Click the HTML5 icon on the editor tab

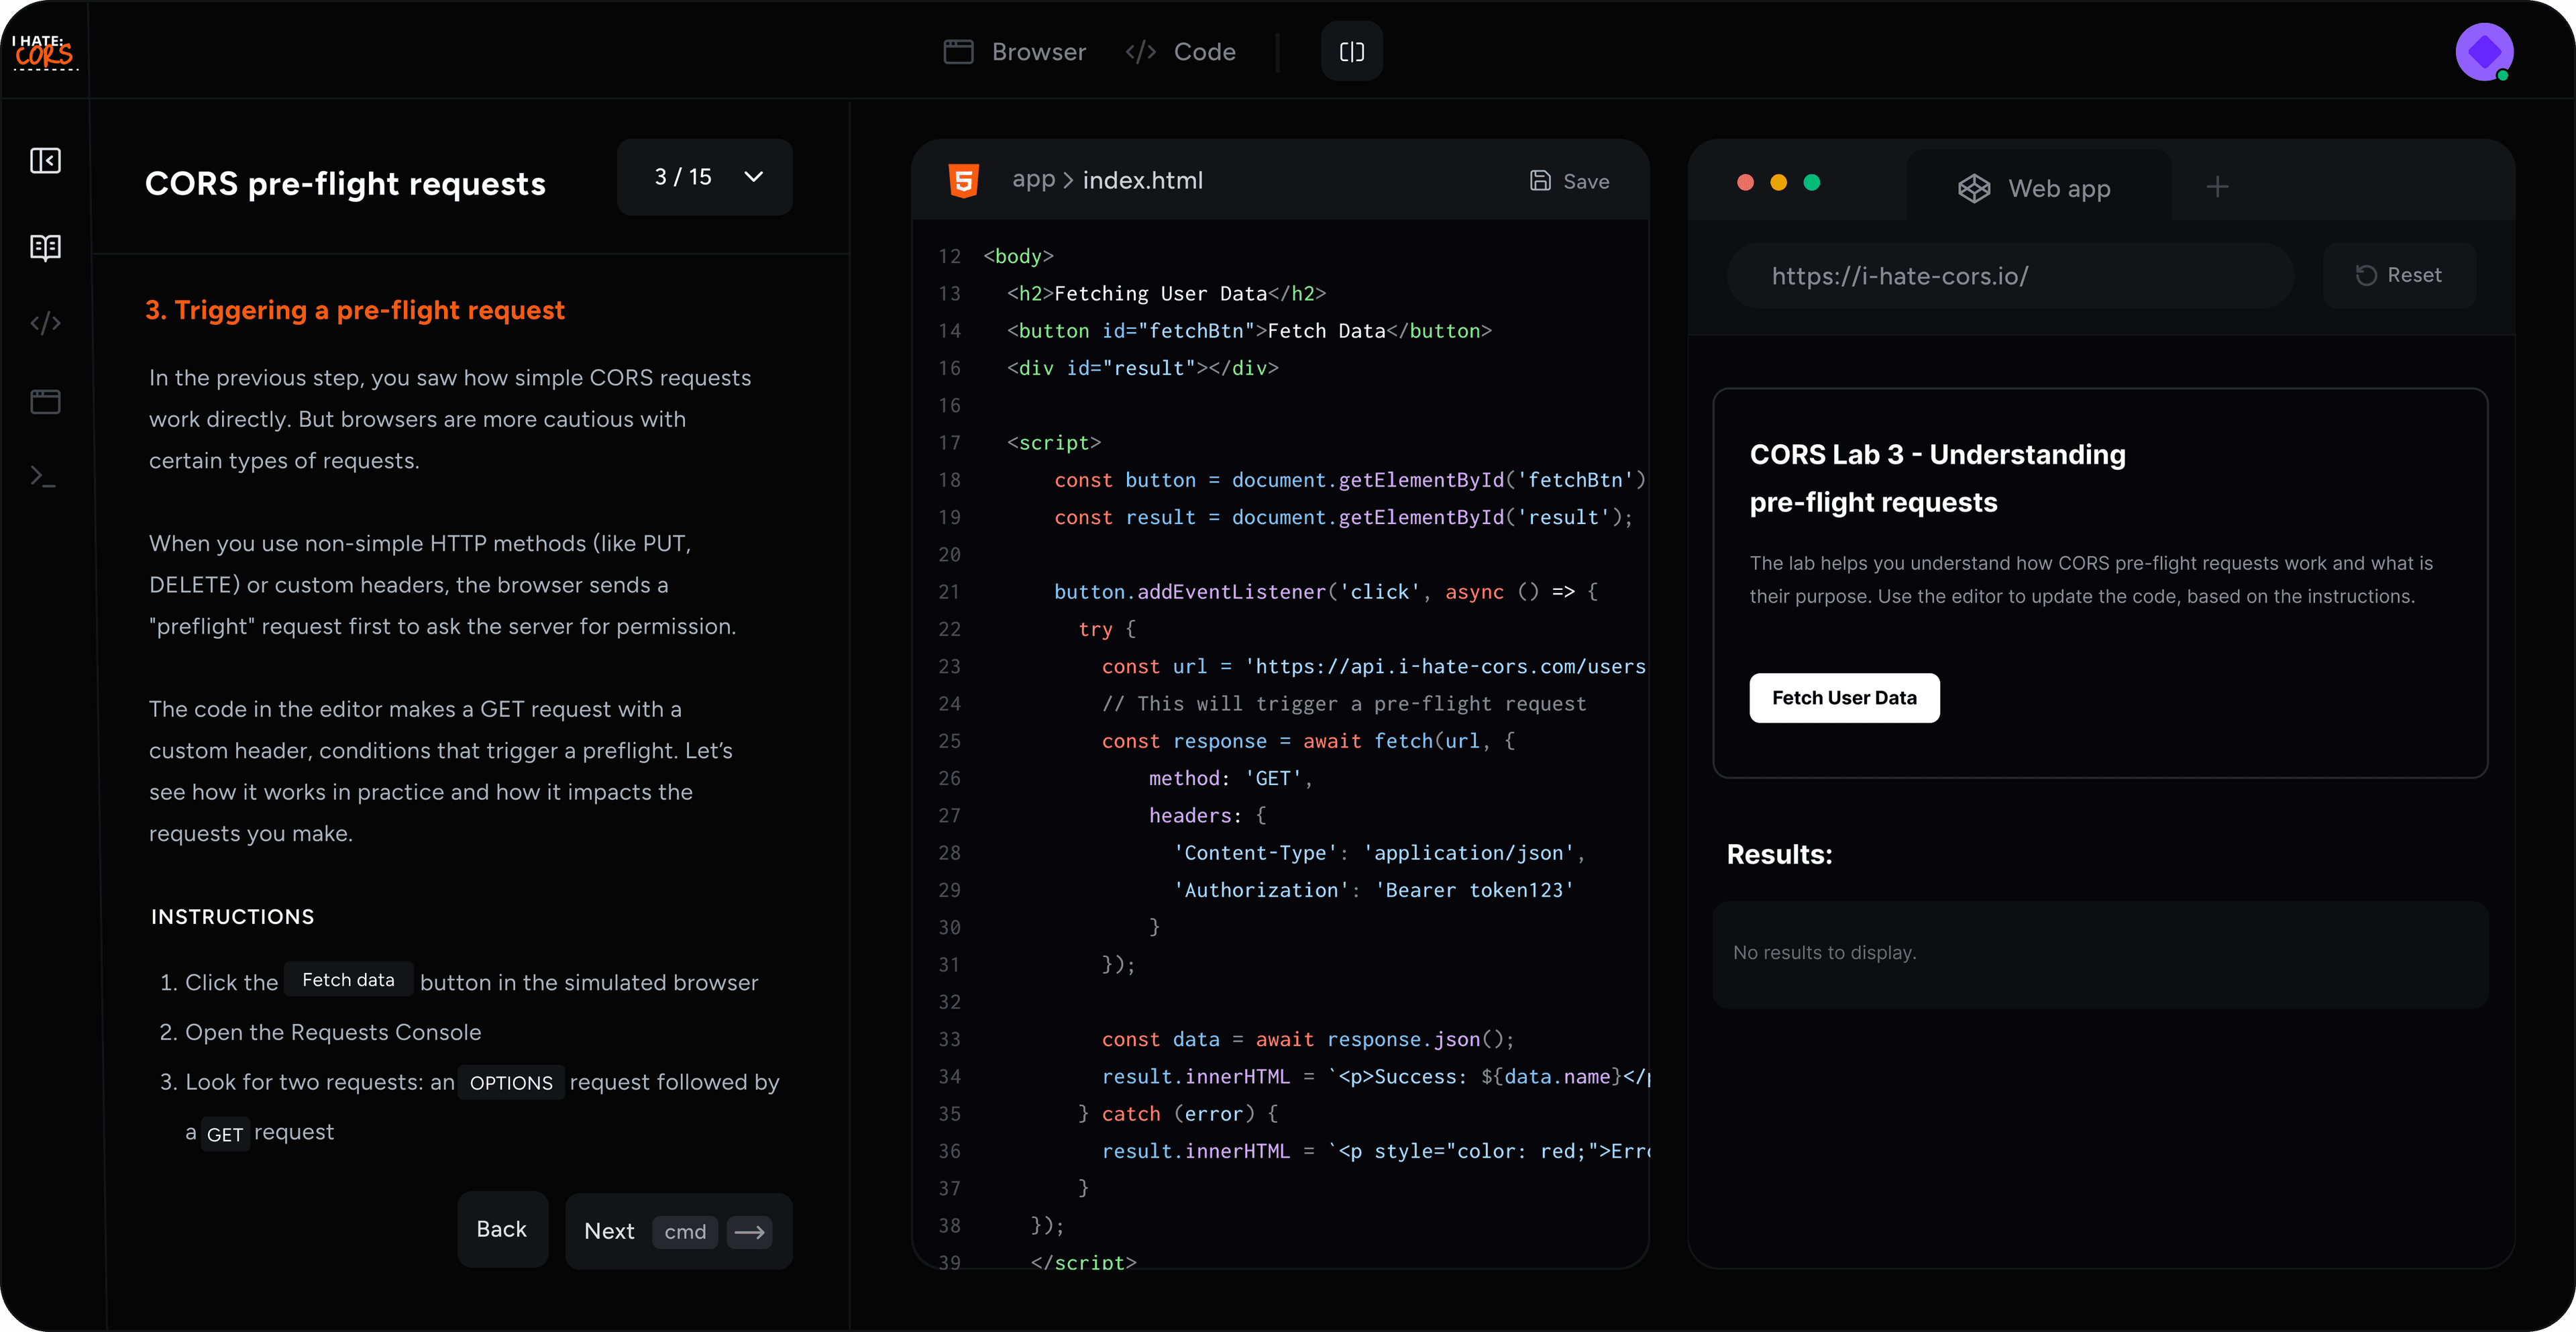tap(964, 180)
